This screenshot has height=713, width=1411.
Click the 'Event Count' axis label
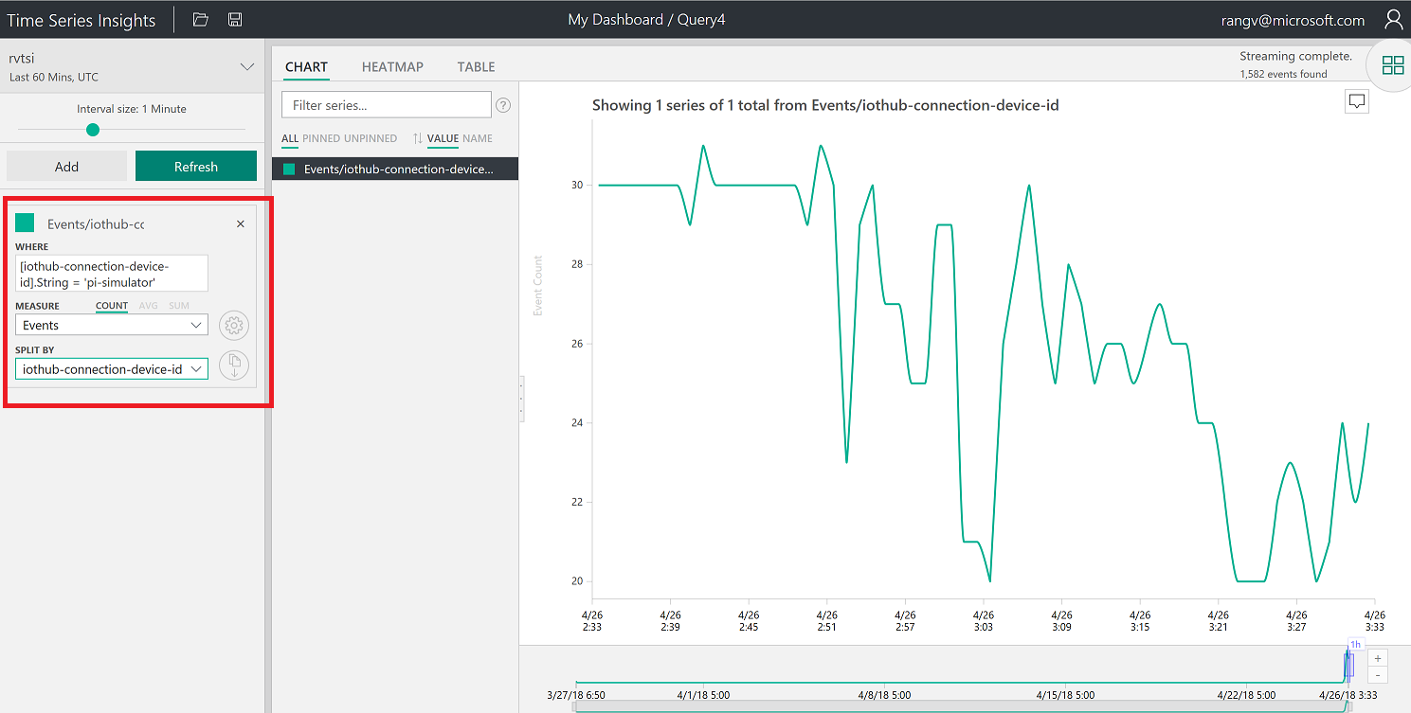point(538,286)
